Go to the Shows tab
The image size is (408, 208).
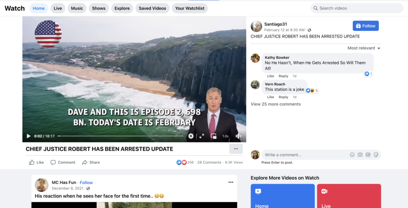click(99, 8)
